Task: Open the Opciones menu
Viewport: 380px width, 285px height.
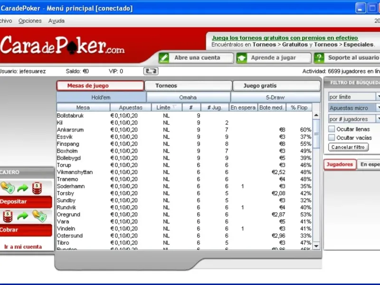Action: click(30, 21)
